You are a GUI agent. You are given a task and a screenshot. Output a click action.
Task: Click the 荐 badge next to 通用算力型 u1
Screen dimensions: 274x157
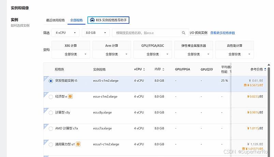(x=78, y=144)
